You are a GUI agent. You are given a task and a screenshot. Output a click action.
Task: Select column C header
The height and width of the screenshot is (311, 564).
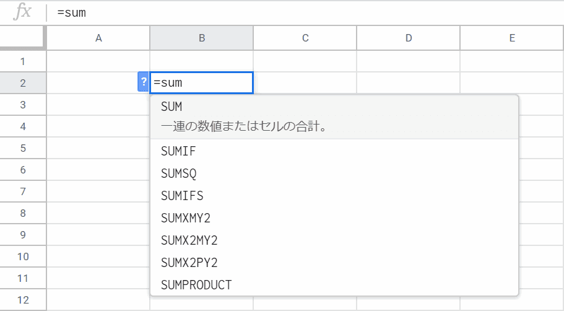pyautogui.click(x=305, y=38)
